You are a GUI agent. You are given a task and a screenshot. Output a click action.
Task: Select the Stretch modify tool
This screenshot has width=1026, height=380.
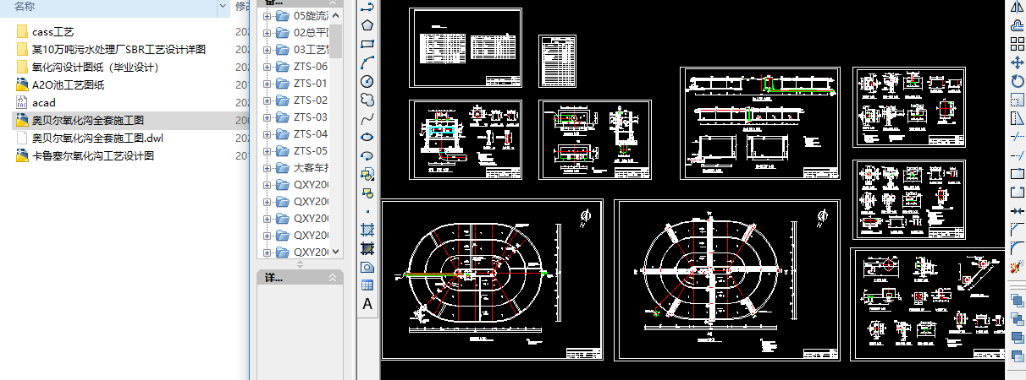coord(1018,118)
